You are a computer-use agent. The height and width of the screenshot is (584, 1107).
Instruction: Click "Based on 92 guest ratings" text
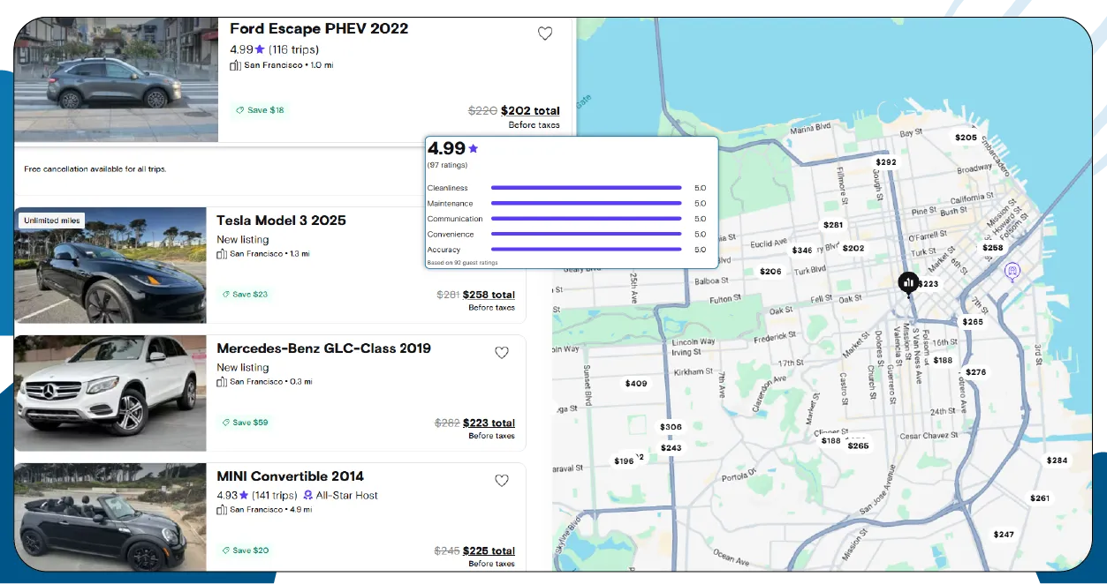click(463, 262)
